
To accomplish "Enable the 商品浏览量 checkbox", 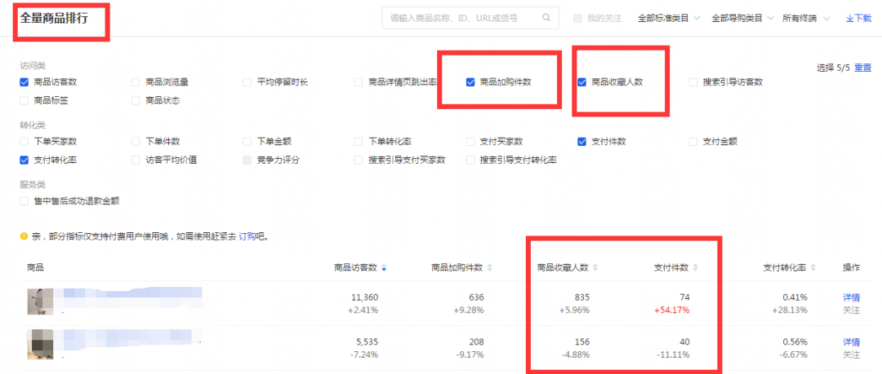I will pyautogui.click(x=136, y=82).
